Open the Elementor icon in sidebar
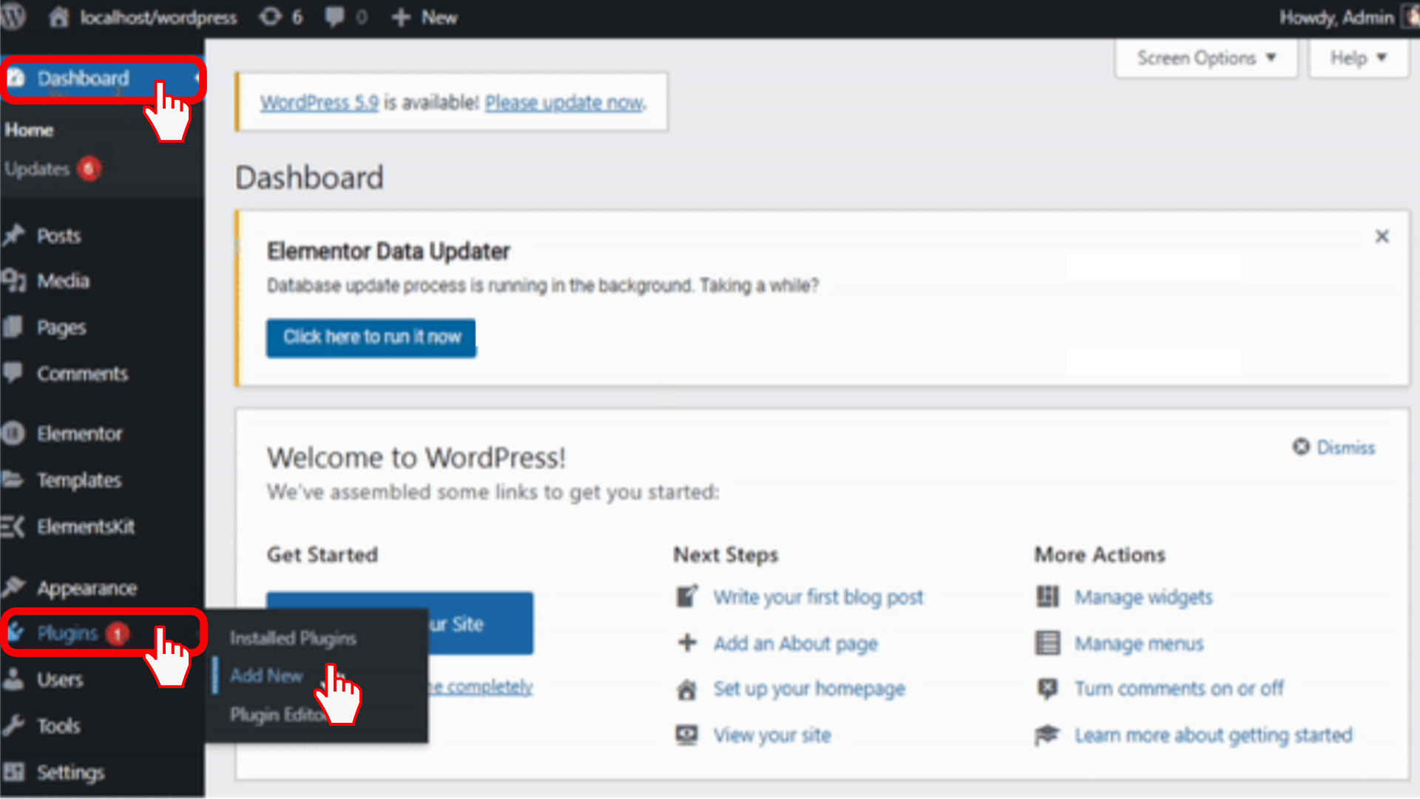The width and height of the screenshot is (1420, 799). pyautogui.click(x=13, y=433)
